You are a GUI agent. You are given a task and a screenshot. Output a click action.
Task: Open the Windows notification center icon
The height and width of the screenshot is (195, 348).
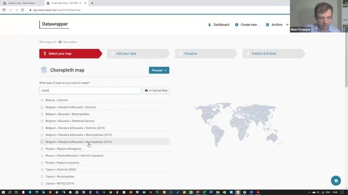click(x=342, y=192)
